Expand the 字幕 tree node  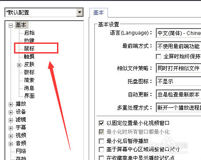point(11,128)
